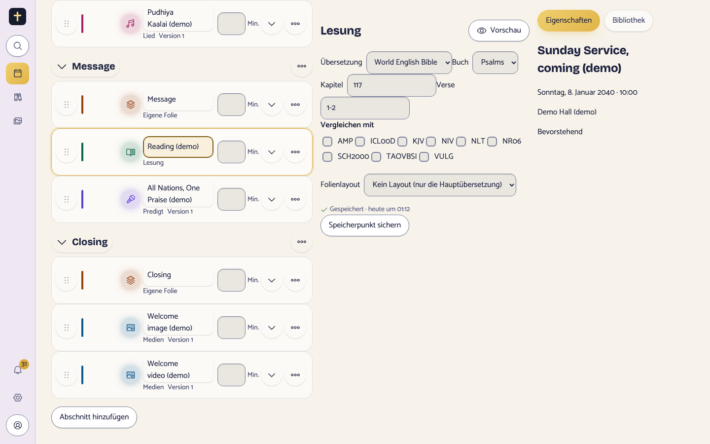Click the purple color bar of All Nations item
Image resolution: width=710 pixels, height=444 pixels.
point(82,199)
